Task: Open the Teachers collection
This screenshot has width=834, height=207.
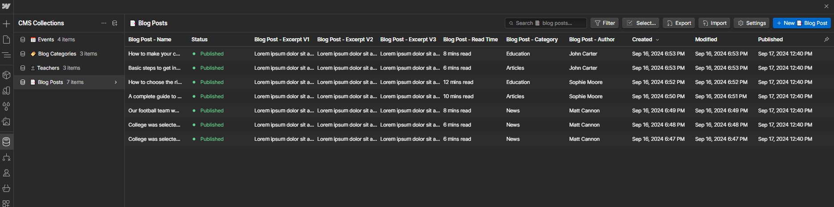Action: [69, 68]
